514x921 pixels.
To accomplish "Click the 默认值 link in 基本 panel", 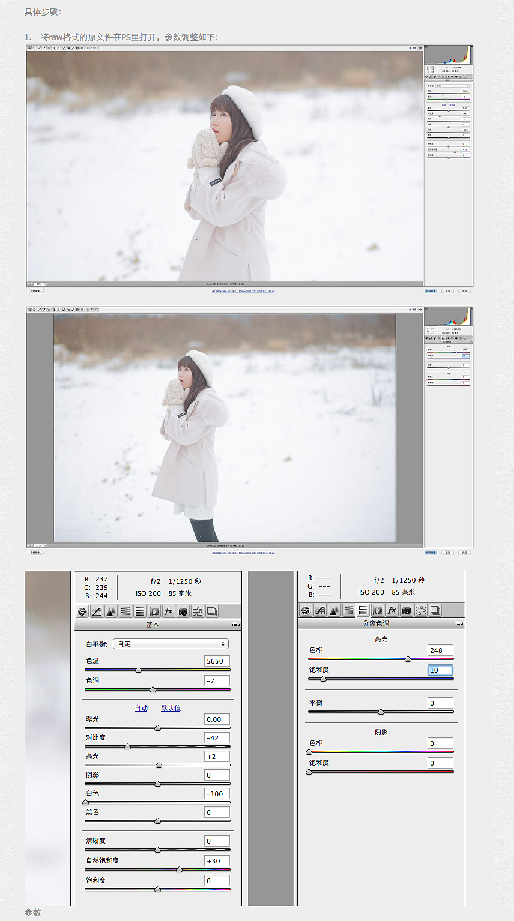I will tap(171, 708).
